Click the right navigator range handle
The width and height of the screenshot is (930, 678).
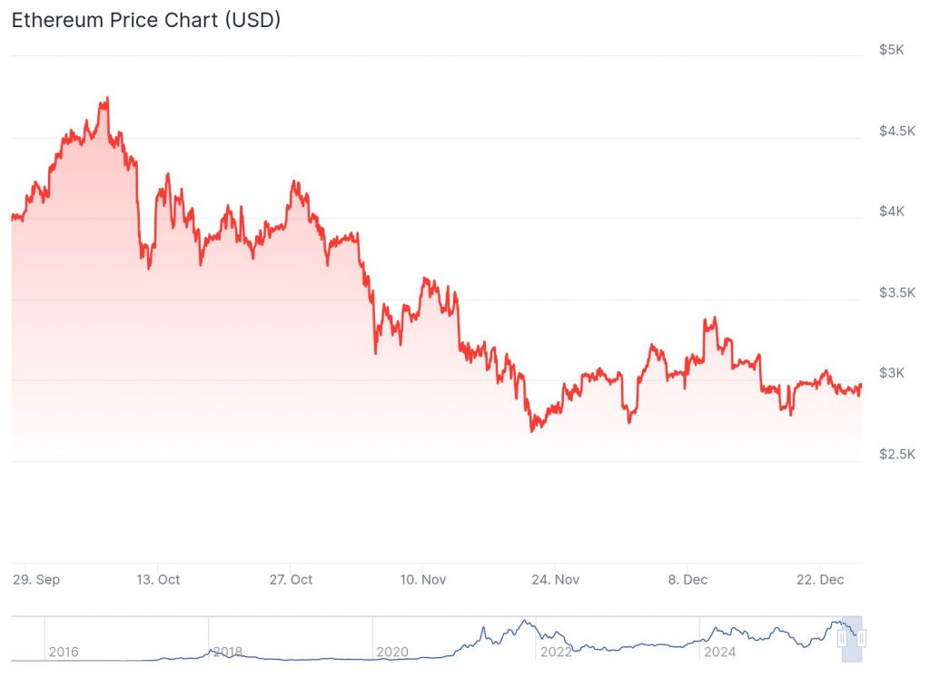(x=862, y=639)
